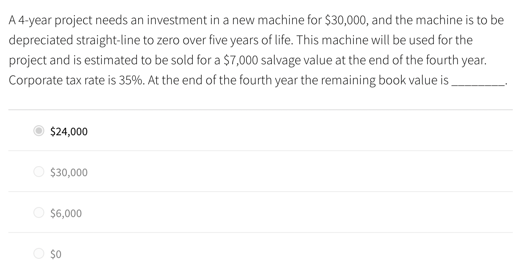Select the $30,000 radio button option
This screenshot has height=278, width=522.
point(39,172)
